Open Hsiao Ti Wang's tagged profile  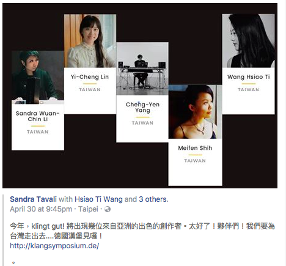[x=98, y=199]
